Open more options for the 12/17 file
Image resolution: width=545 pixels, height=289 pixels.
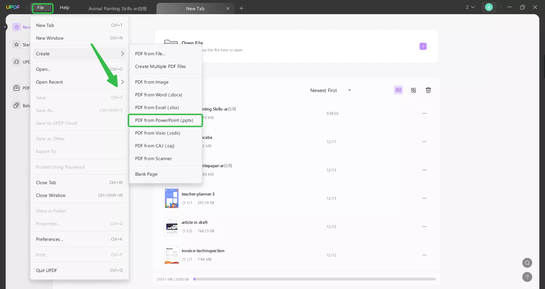(424, 142)
